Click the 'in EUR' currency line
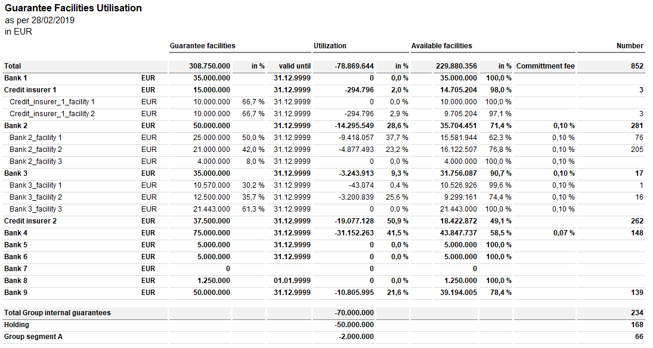The width and height of the screenshot is (653, 348). (18, 32)
